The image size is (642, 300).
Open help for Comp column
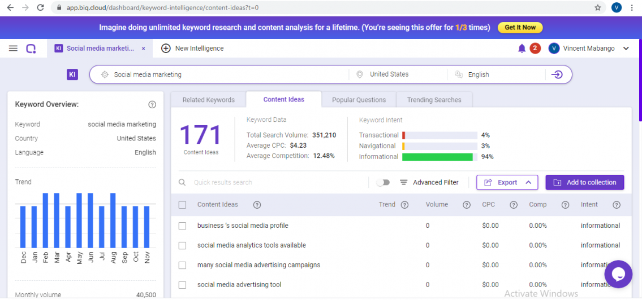coord(566,205)
